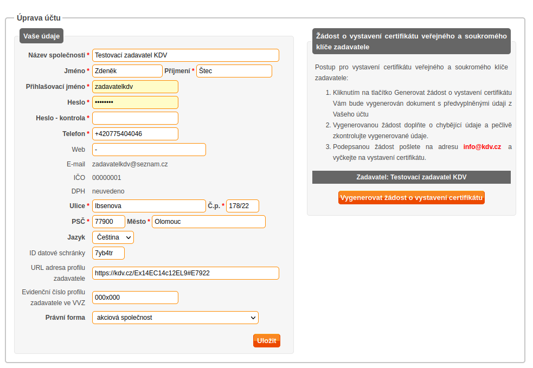The width and height of the screenshot is (533, 368).
Task: Click the Č.p. house number field
Action: click(x=242, y=206)
